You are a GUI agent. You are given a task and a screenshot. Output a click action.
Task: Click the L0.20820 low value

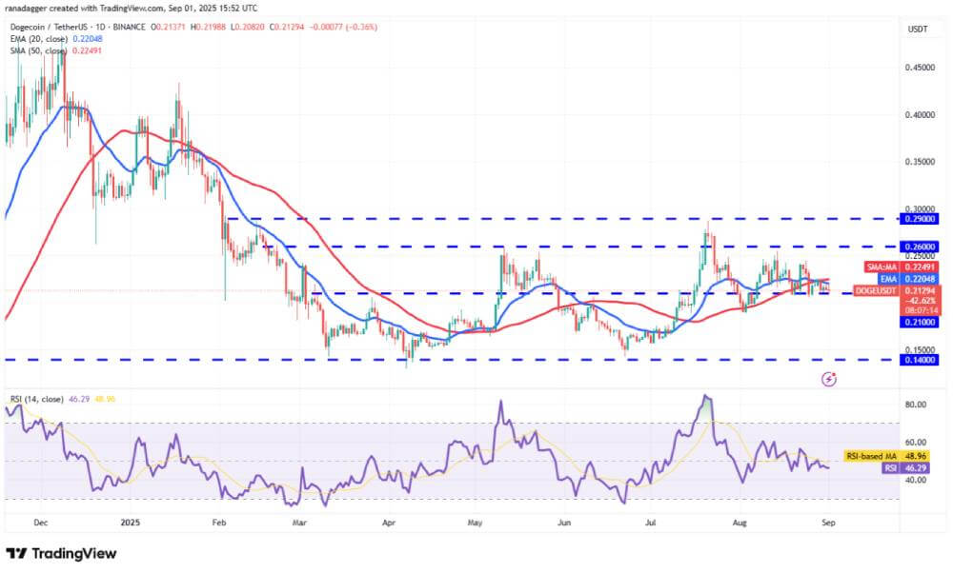point(247,28)
